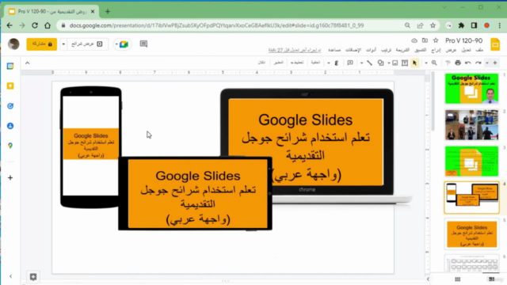The width and height of the screenshot is (507, 285).
Task: Open the عرض (View) menu
Action: 451,50
